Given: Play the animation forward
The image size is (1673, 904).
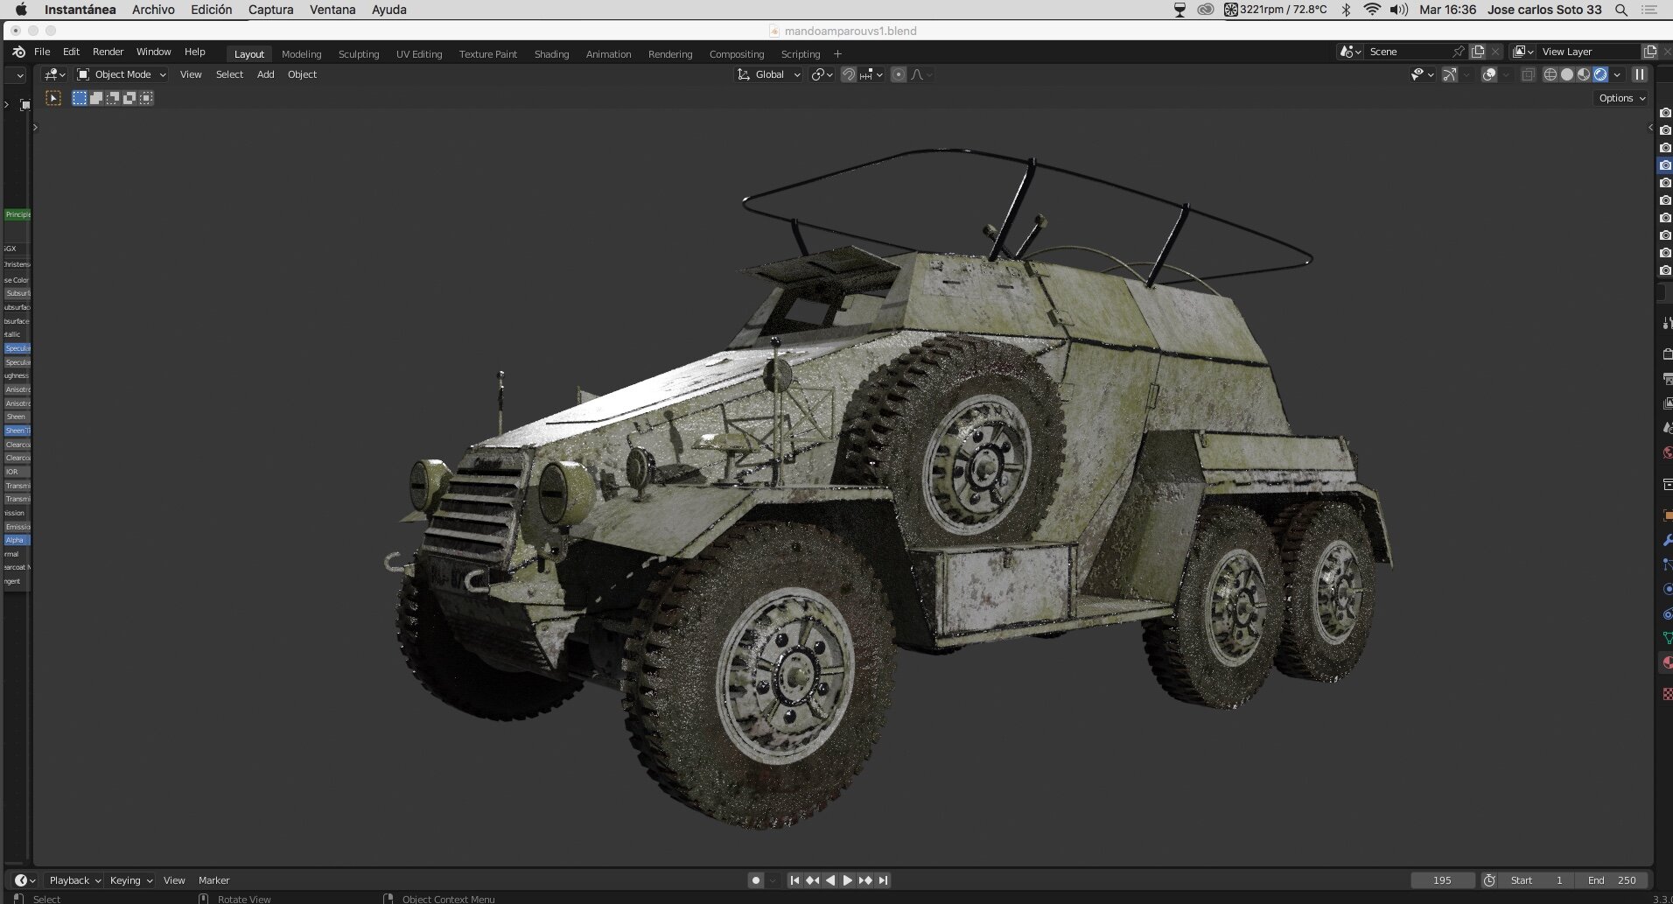Looking at the screenshot, I should (847, 880).
